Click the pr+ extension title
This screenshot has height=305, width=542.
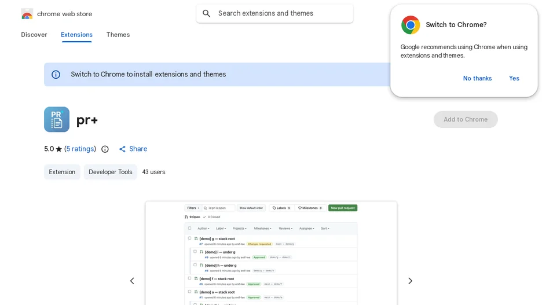(x=87, y=120)
